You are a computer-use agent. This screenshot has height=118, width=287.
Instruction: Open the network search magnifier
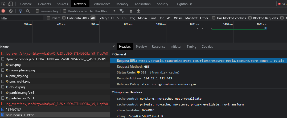pos(28,11)
